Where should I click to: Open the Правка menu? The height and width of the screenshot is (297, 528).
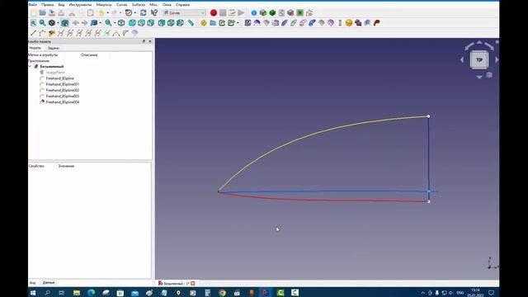48,5
